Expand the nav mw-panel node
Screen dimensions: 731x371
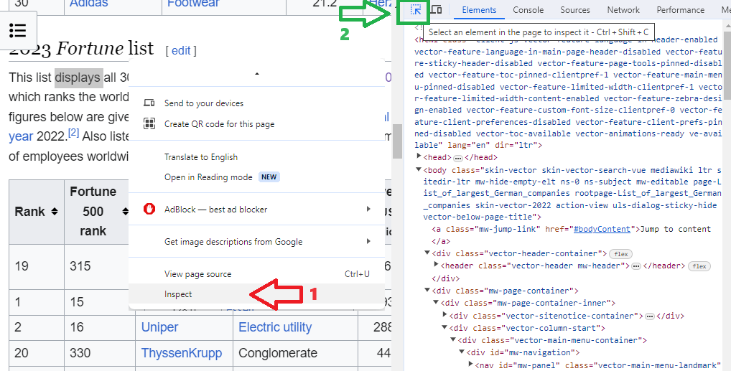tap(470, 365)
